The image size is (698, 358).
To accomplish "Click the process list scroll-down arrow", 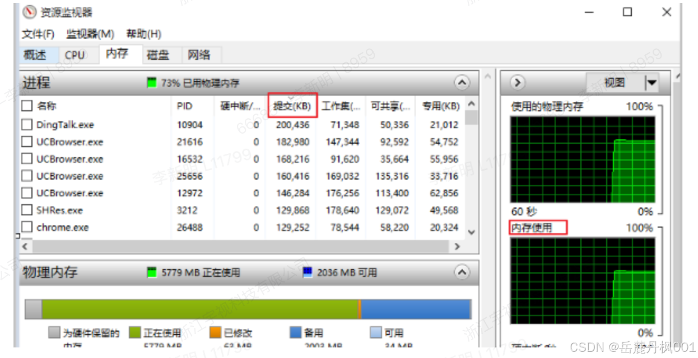I will point(472,232).
